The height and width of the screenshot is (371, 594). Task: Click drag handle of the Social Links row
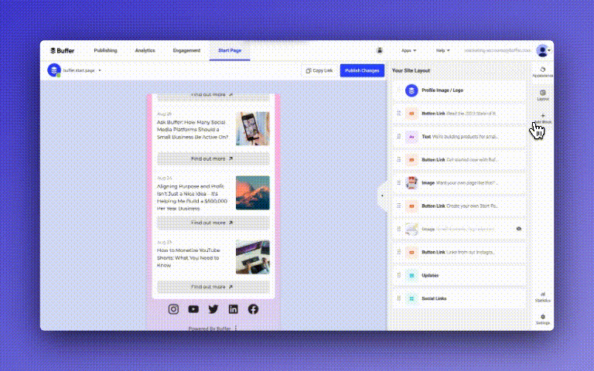(x=399, y=298)
